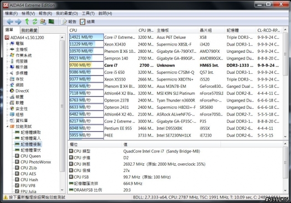The height and width of the screenshot is (203, 291).
Task: Click the Refresh toolbar icon
Action: point(35,22)
